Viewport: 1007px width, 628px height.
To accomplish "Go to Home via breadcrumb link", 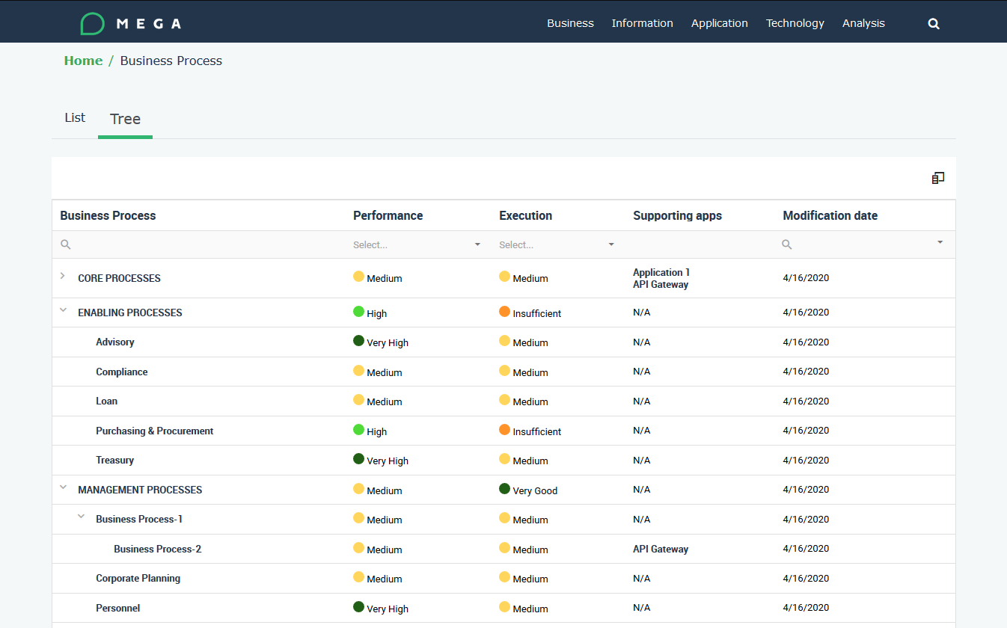I will pyautogui.click(x=83, y=61).
